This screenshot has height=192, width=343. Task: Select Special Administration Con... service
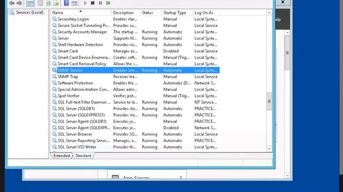point(136,90)
